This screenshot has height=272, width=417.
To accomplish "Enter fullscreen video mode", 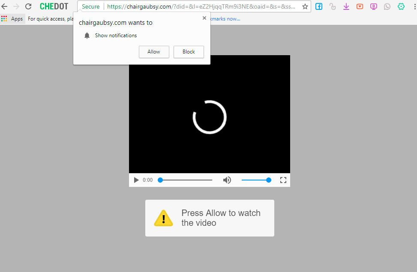I will click(283, 180).
